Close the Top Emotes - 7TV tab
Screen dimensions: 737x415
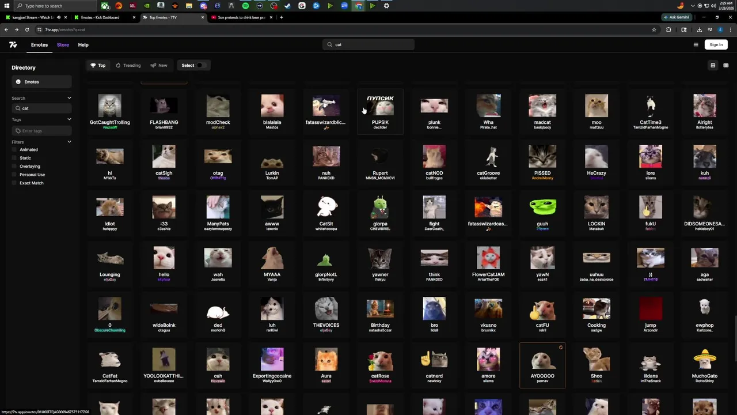tap(202, 17)
